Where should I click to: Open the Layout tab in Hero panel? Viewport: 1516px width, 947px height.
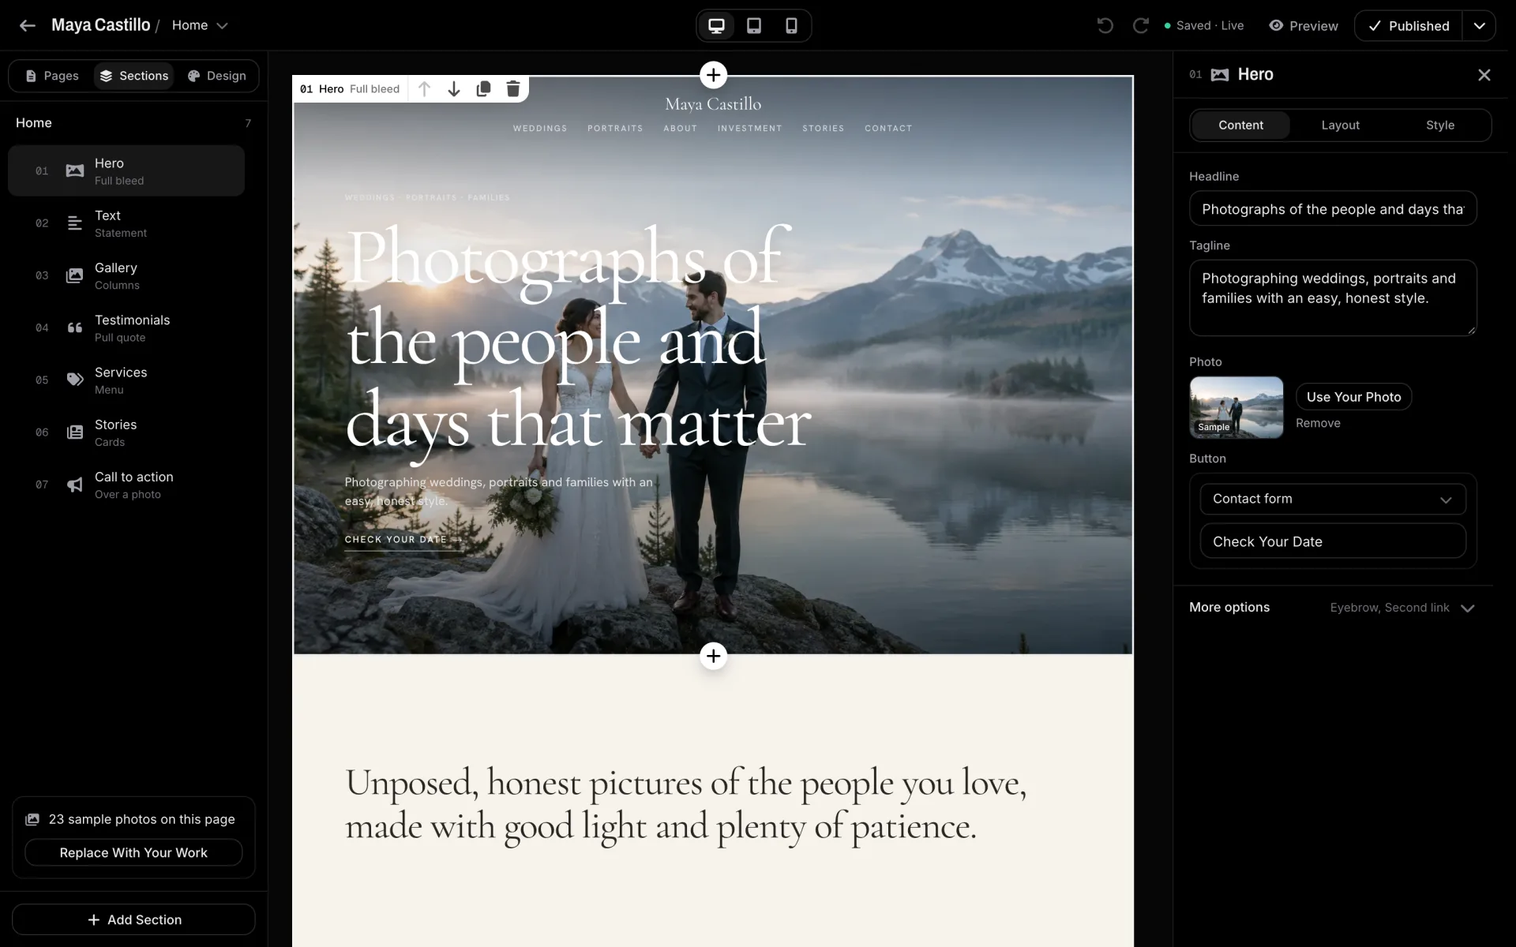click(1341, 125)
